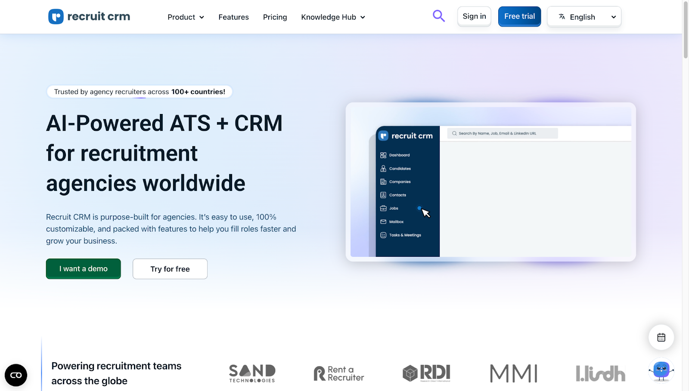Click the Dashboard icon in preview sidebar
Screen dimensions: 689x391
(x=383, y=155)
